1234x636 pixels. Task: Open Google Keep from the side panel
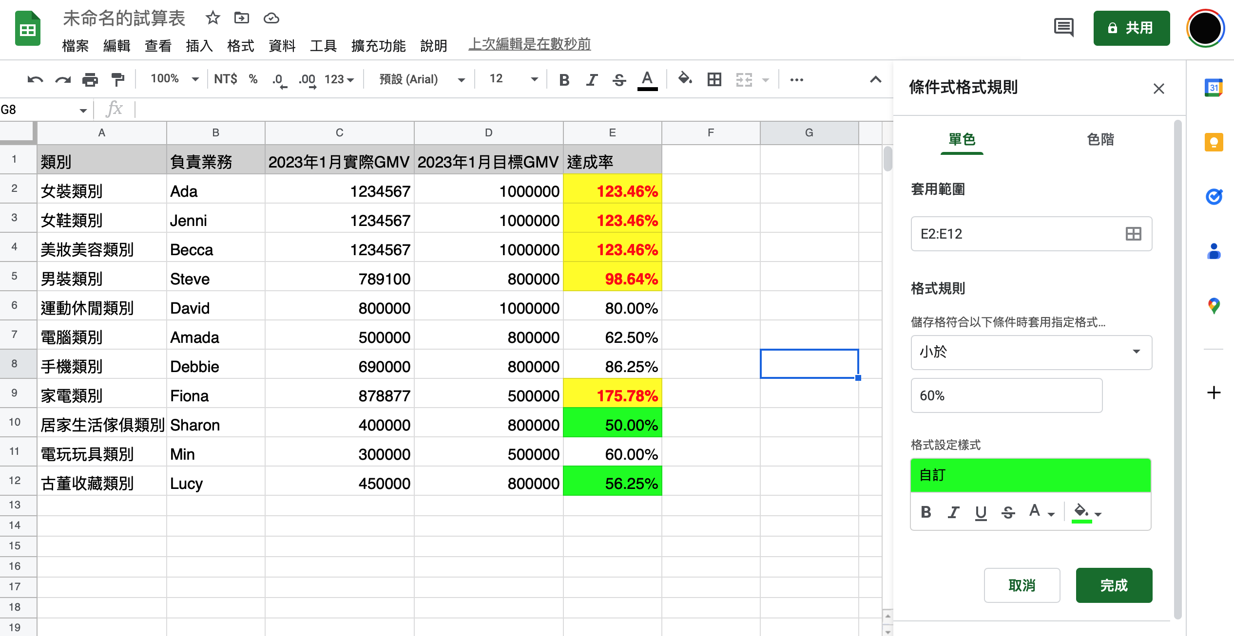1214,142
